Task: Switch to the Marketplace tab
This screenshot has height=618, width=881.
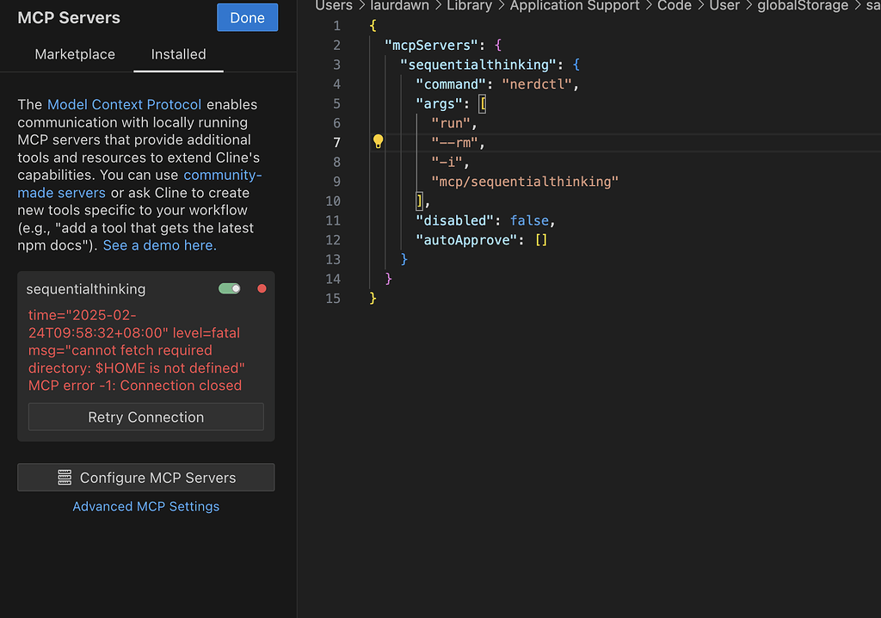Action: click(x=75, y=54)
